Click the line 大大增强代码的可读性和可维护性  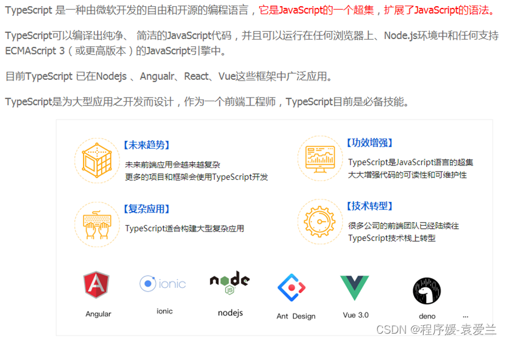point(407,174)
